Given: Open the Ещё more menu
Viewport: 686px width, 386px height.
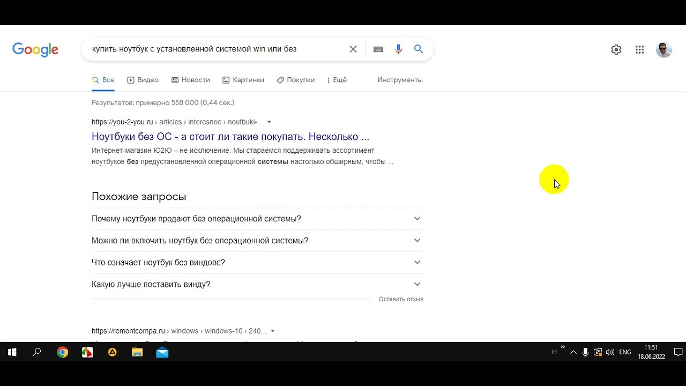Looking at the screenshot, I should (x=336, y=80).
